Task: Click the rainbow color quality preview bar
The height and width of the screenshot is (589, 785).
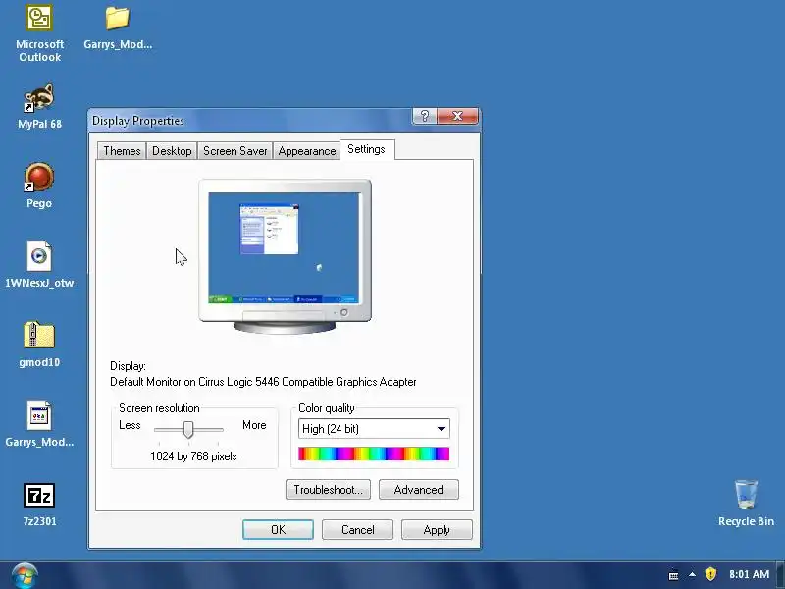Action: [374, 454]
